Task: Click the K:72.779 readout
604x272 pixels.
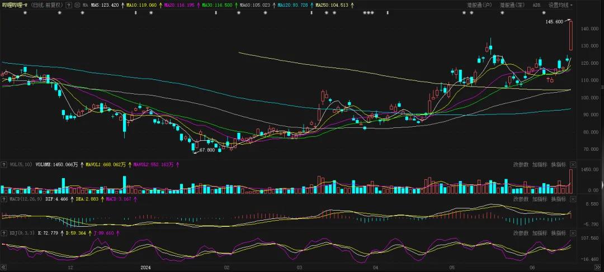Action: (48, 233)
